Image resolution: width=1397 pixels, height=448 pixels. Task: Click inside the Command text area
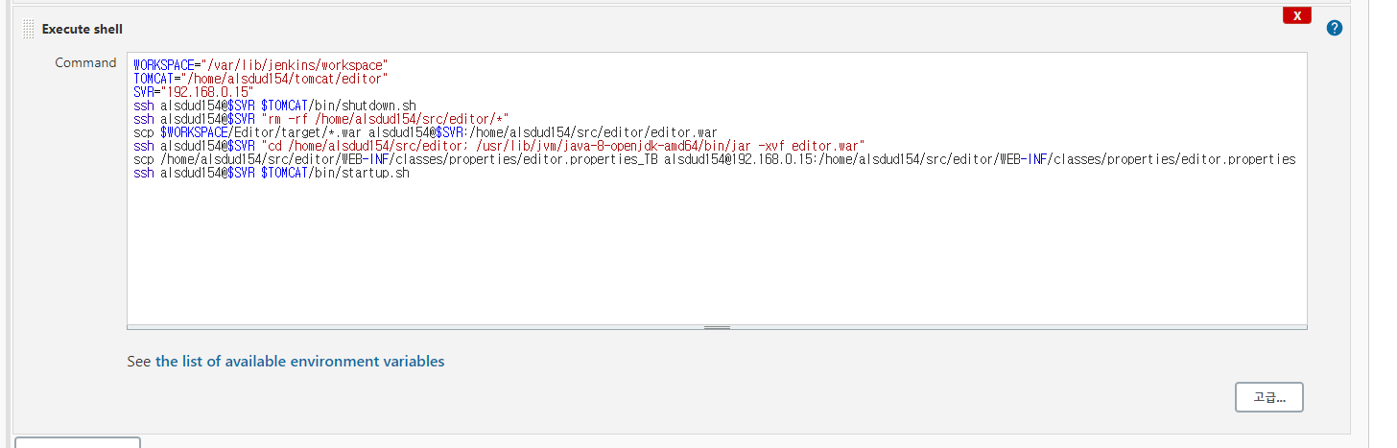pos(717,188)
